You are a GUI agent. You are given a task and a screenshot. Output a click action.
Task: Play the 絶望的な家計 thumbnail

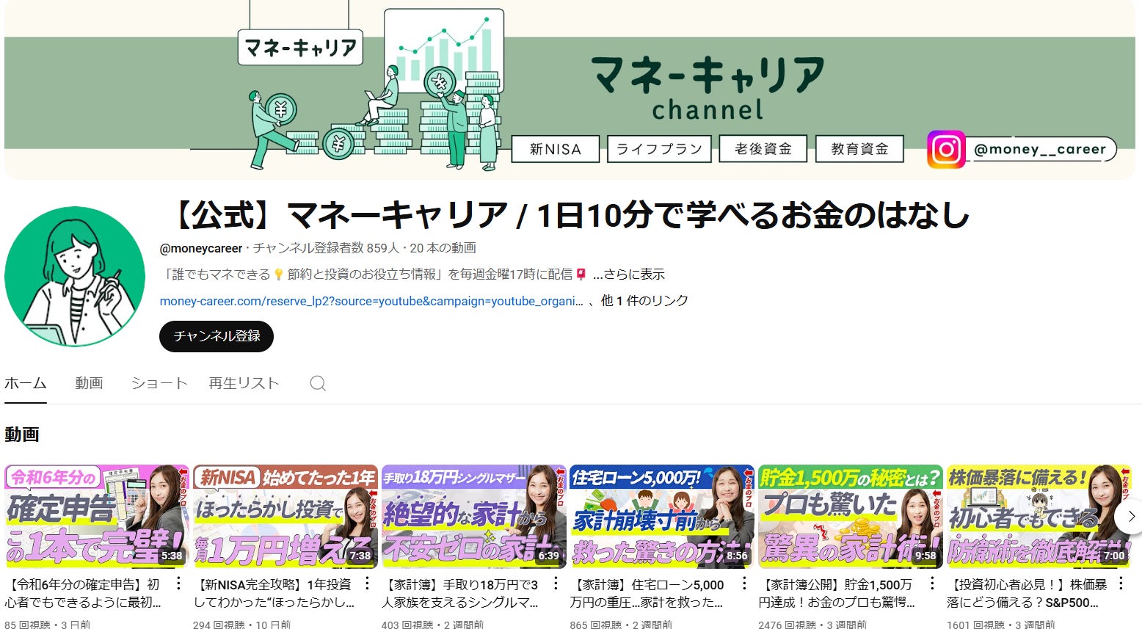[x=474, y=516]
